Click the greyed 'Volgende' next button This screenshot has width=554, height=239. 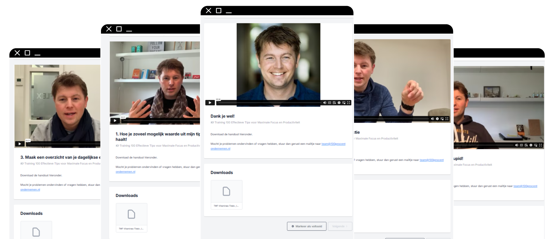tap(340, 226)
